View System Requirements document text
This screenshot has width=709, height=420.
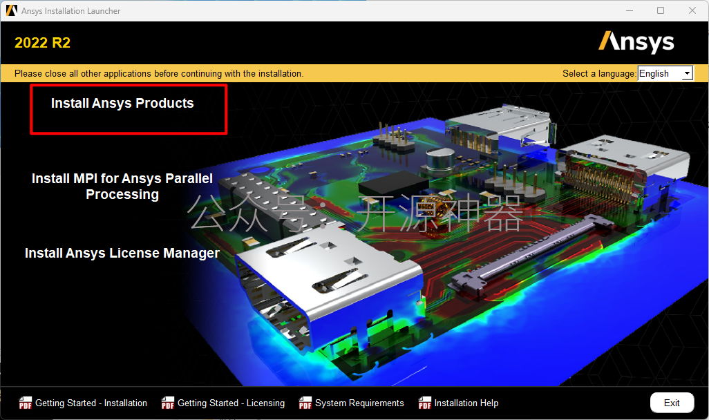click(359, 403)
